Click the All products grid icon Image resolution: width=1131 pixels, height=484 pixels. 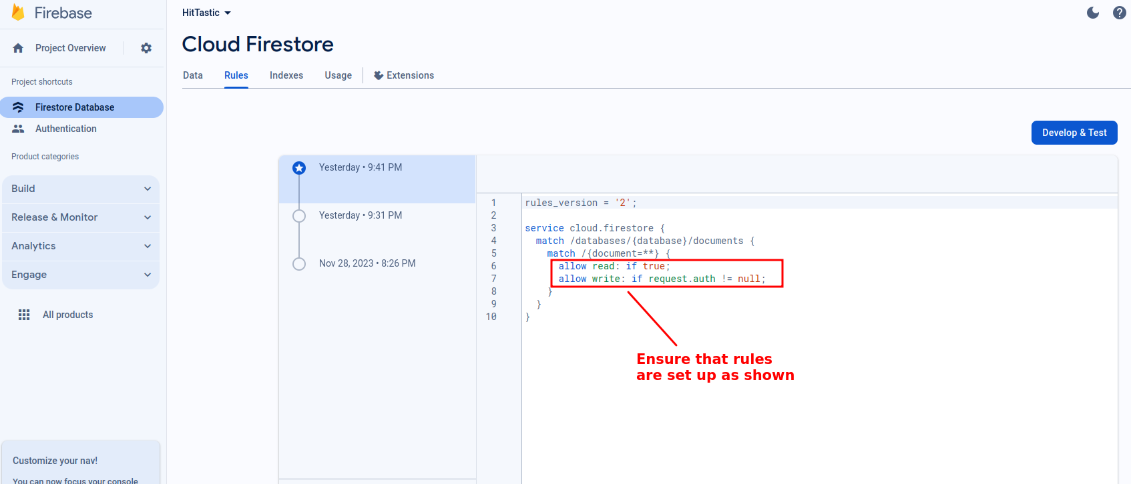[24, 315]
